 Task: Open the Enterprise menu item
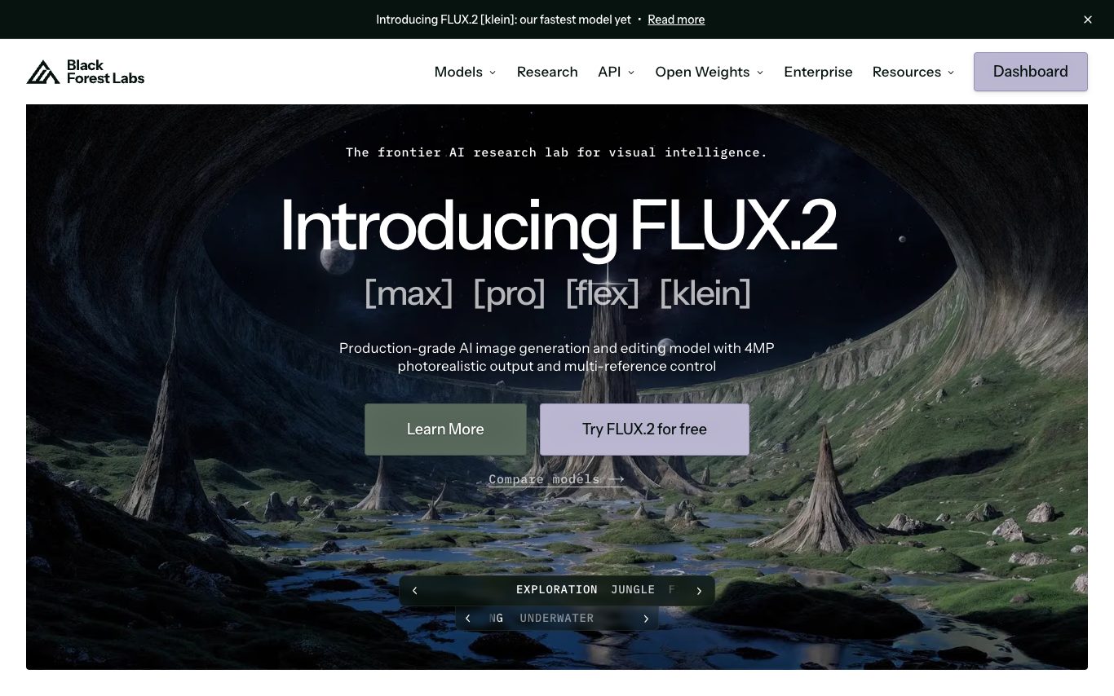(x=818, y=72)
